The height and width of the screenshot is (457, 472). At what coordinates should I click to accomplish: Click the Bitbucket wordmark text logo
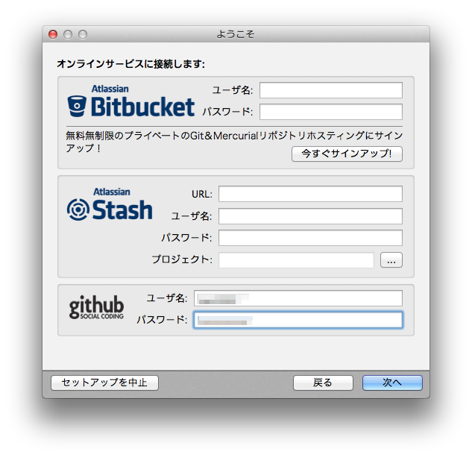coord(142,107)
